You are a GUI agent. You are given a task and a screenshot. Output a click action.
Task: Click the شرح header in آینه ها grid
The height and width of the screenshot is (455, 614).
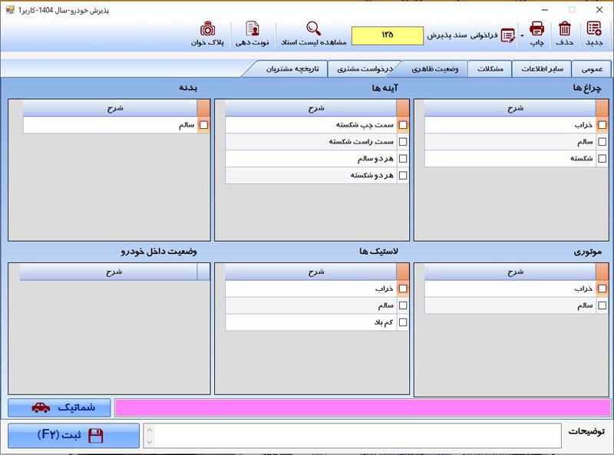point(311,108)
